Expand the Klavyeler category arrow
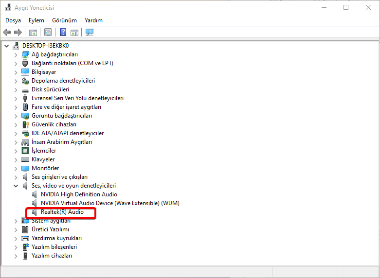 pos(16,160)
